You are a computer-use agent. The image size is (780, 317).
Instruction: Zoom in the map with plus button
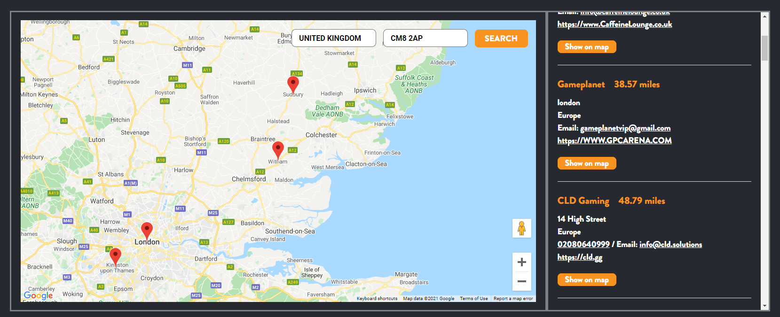tap(521, 262)
